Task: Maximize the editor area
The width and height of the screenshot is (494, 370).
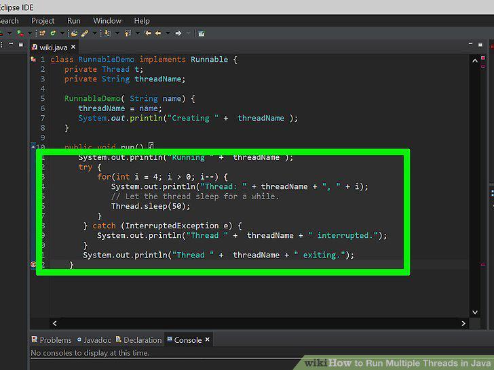Action: 480,45
